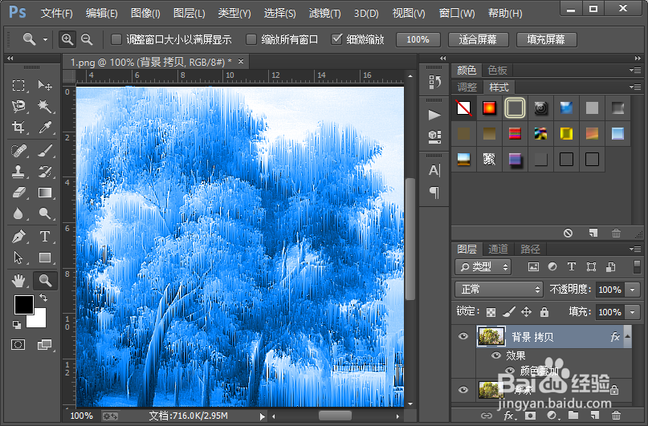Select the Rectangular Marquee tool
Viewport: 648px width, 426px height.
click(x=18, y=86)
